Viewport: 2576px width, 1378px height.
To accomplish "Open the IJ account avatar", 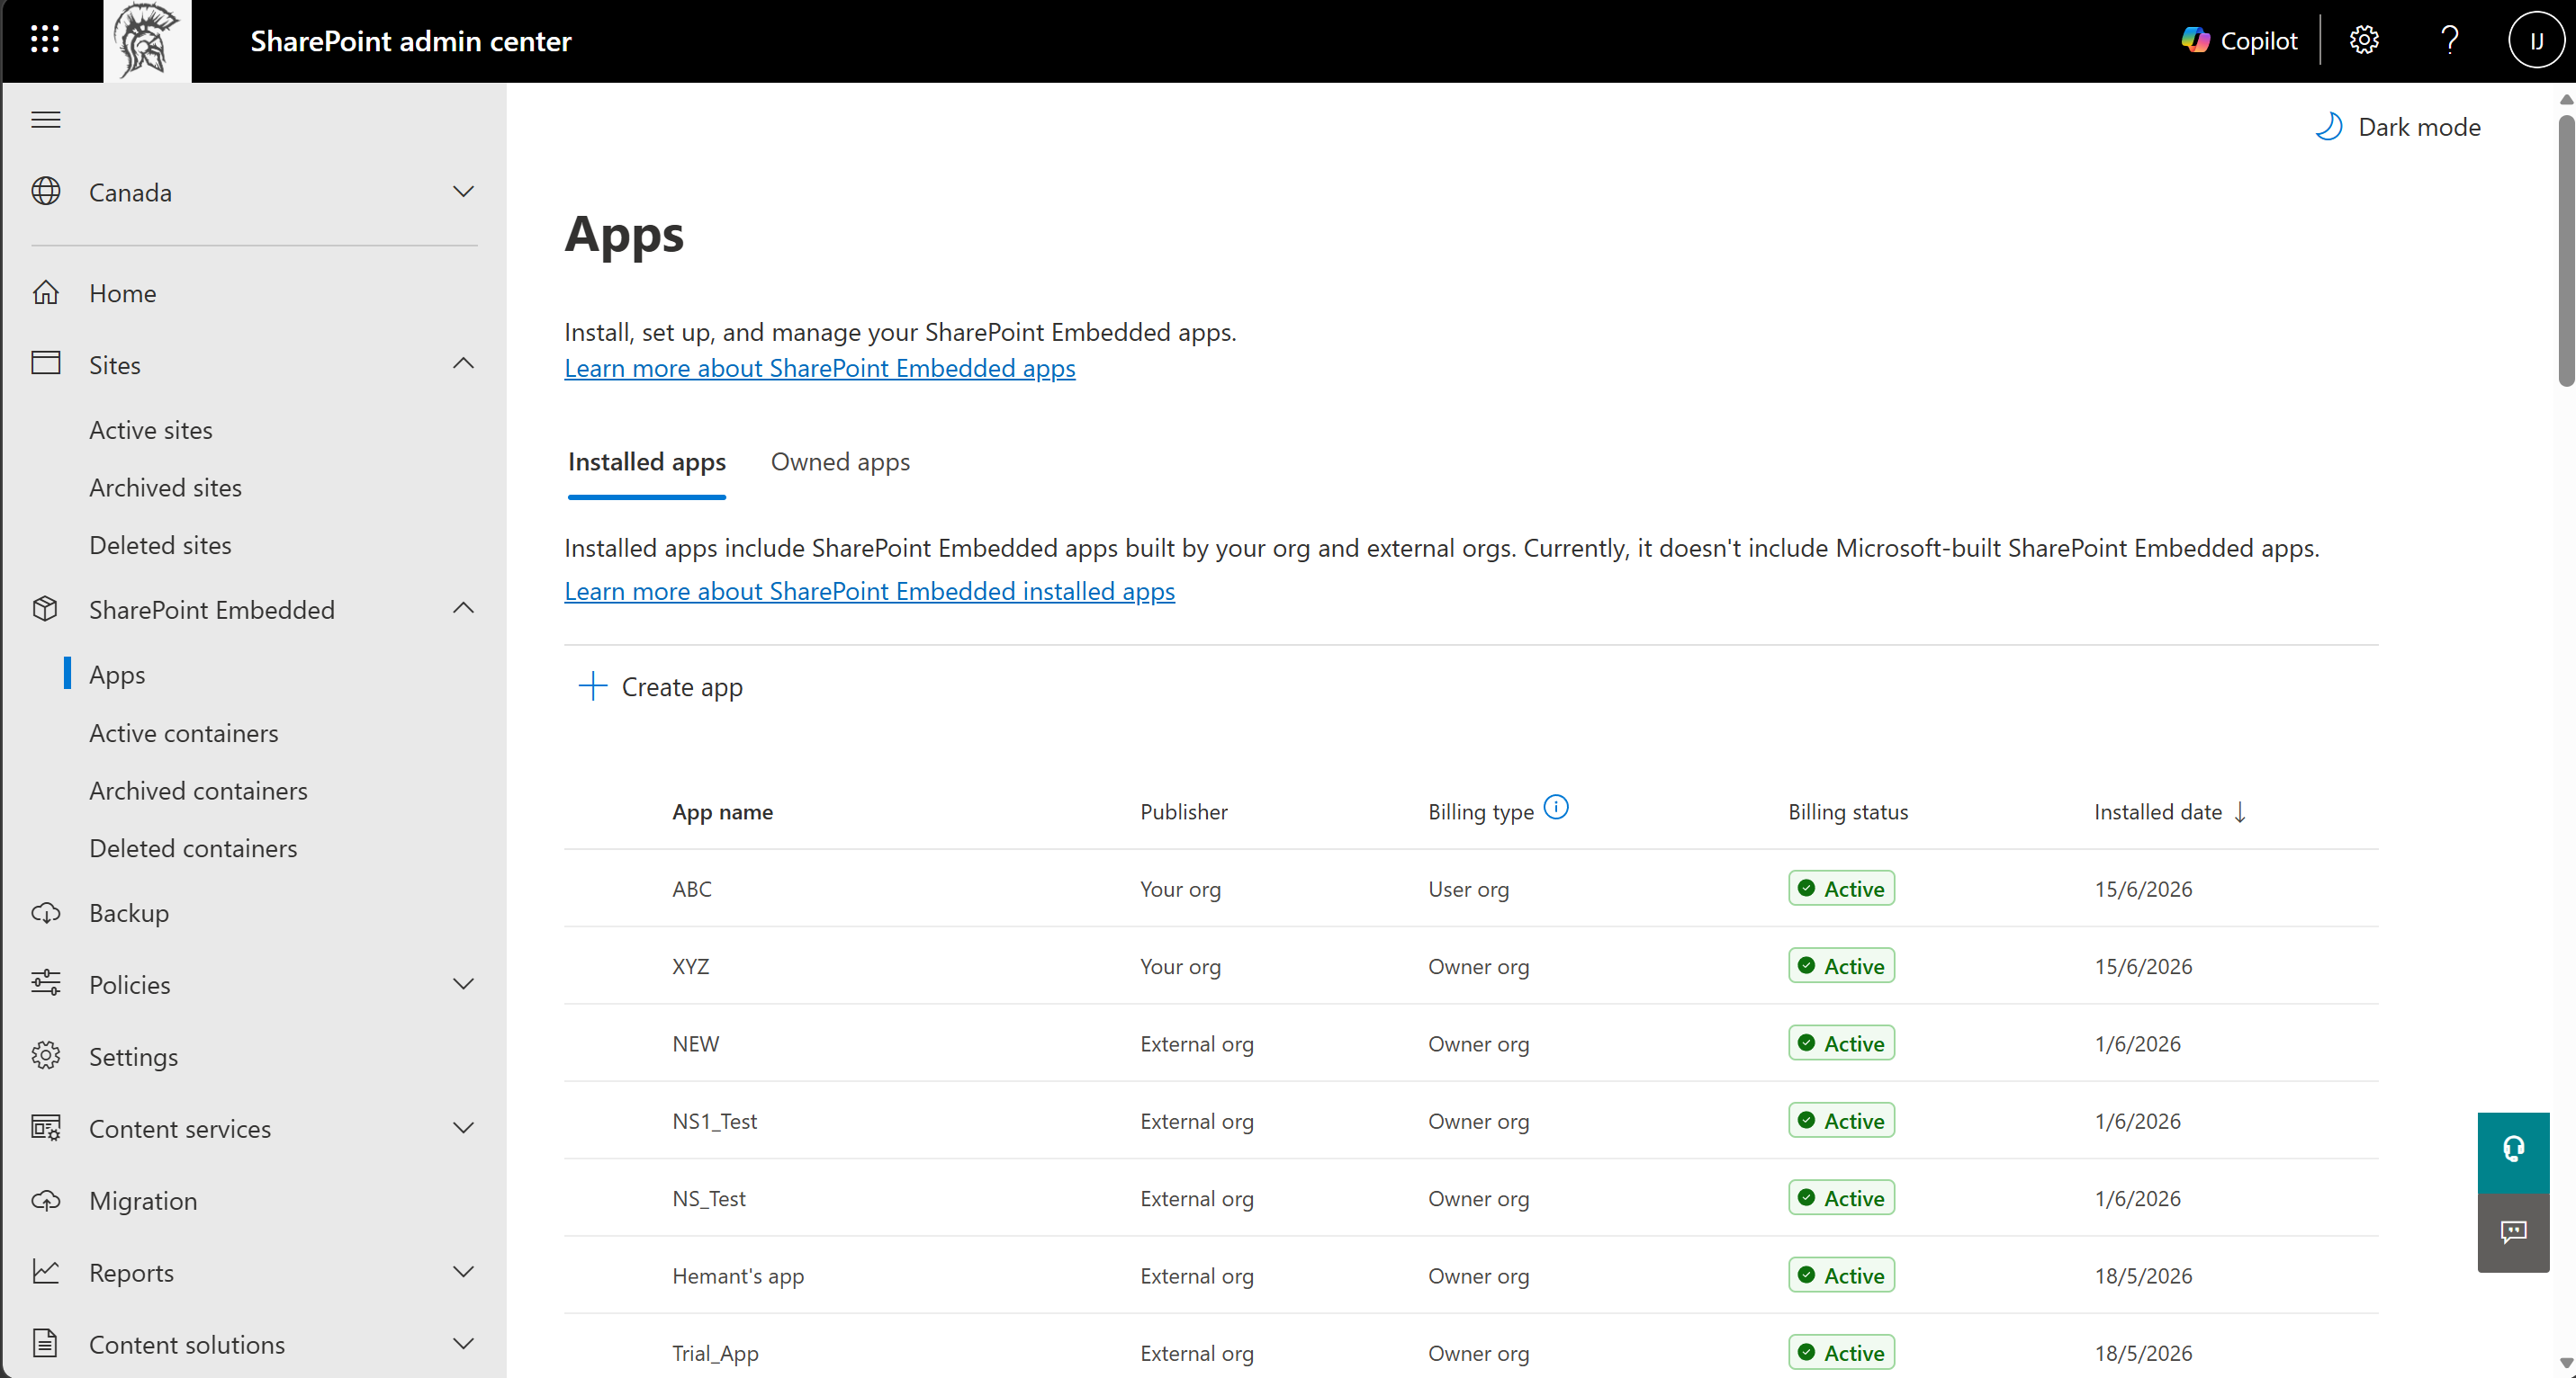I will (2536, 41).
